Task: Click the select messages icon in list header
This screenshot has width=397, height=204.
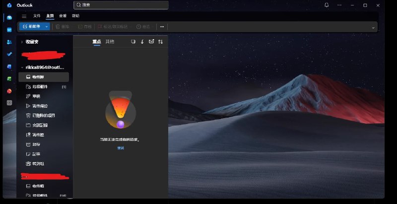Action: (133, 42)
